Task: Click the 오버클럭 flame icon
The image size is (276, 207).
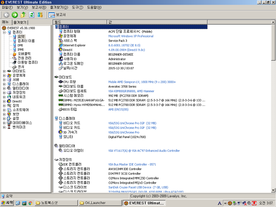Action: [x=14, y=54]
